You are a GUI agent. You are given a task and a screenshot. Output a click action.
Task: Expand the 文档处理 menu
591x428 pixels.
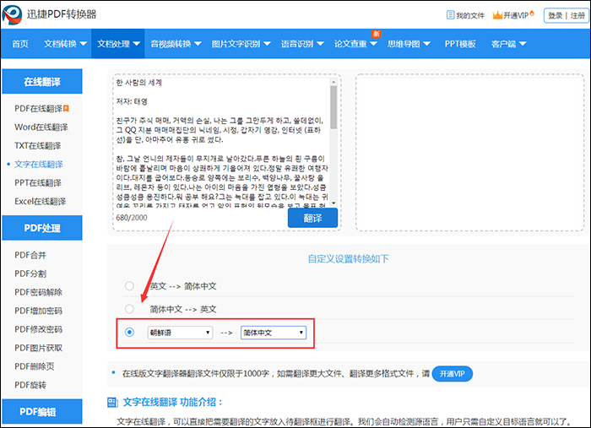click(x=118, y=44)
